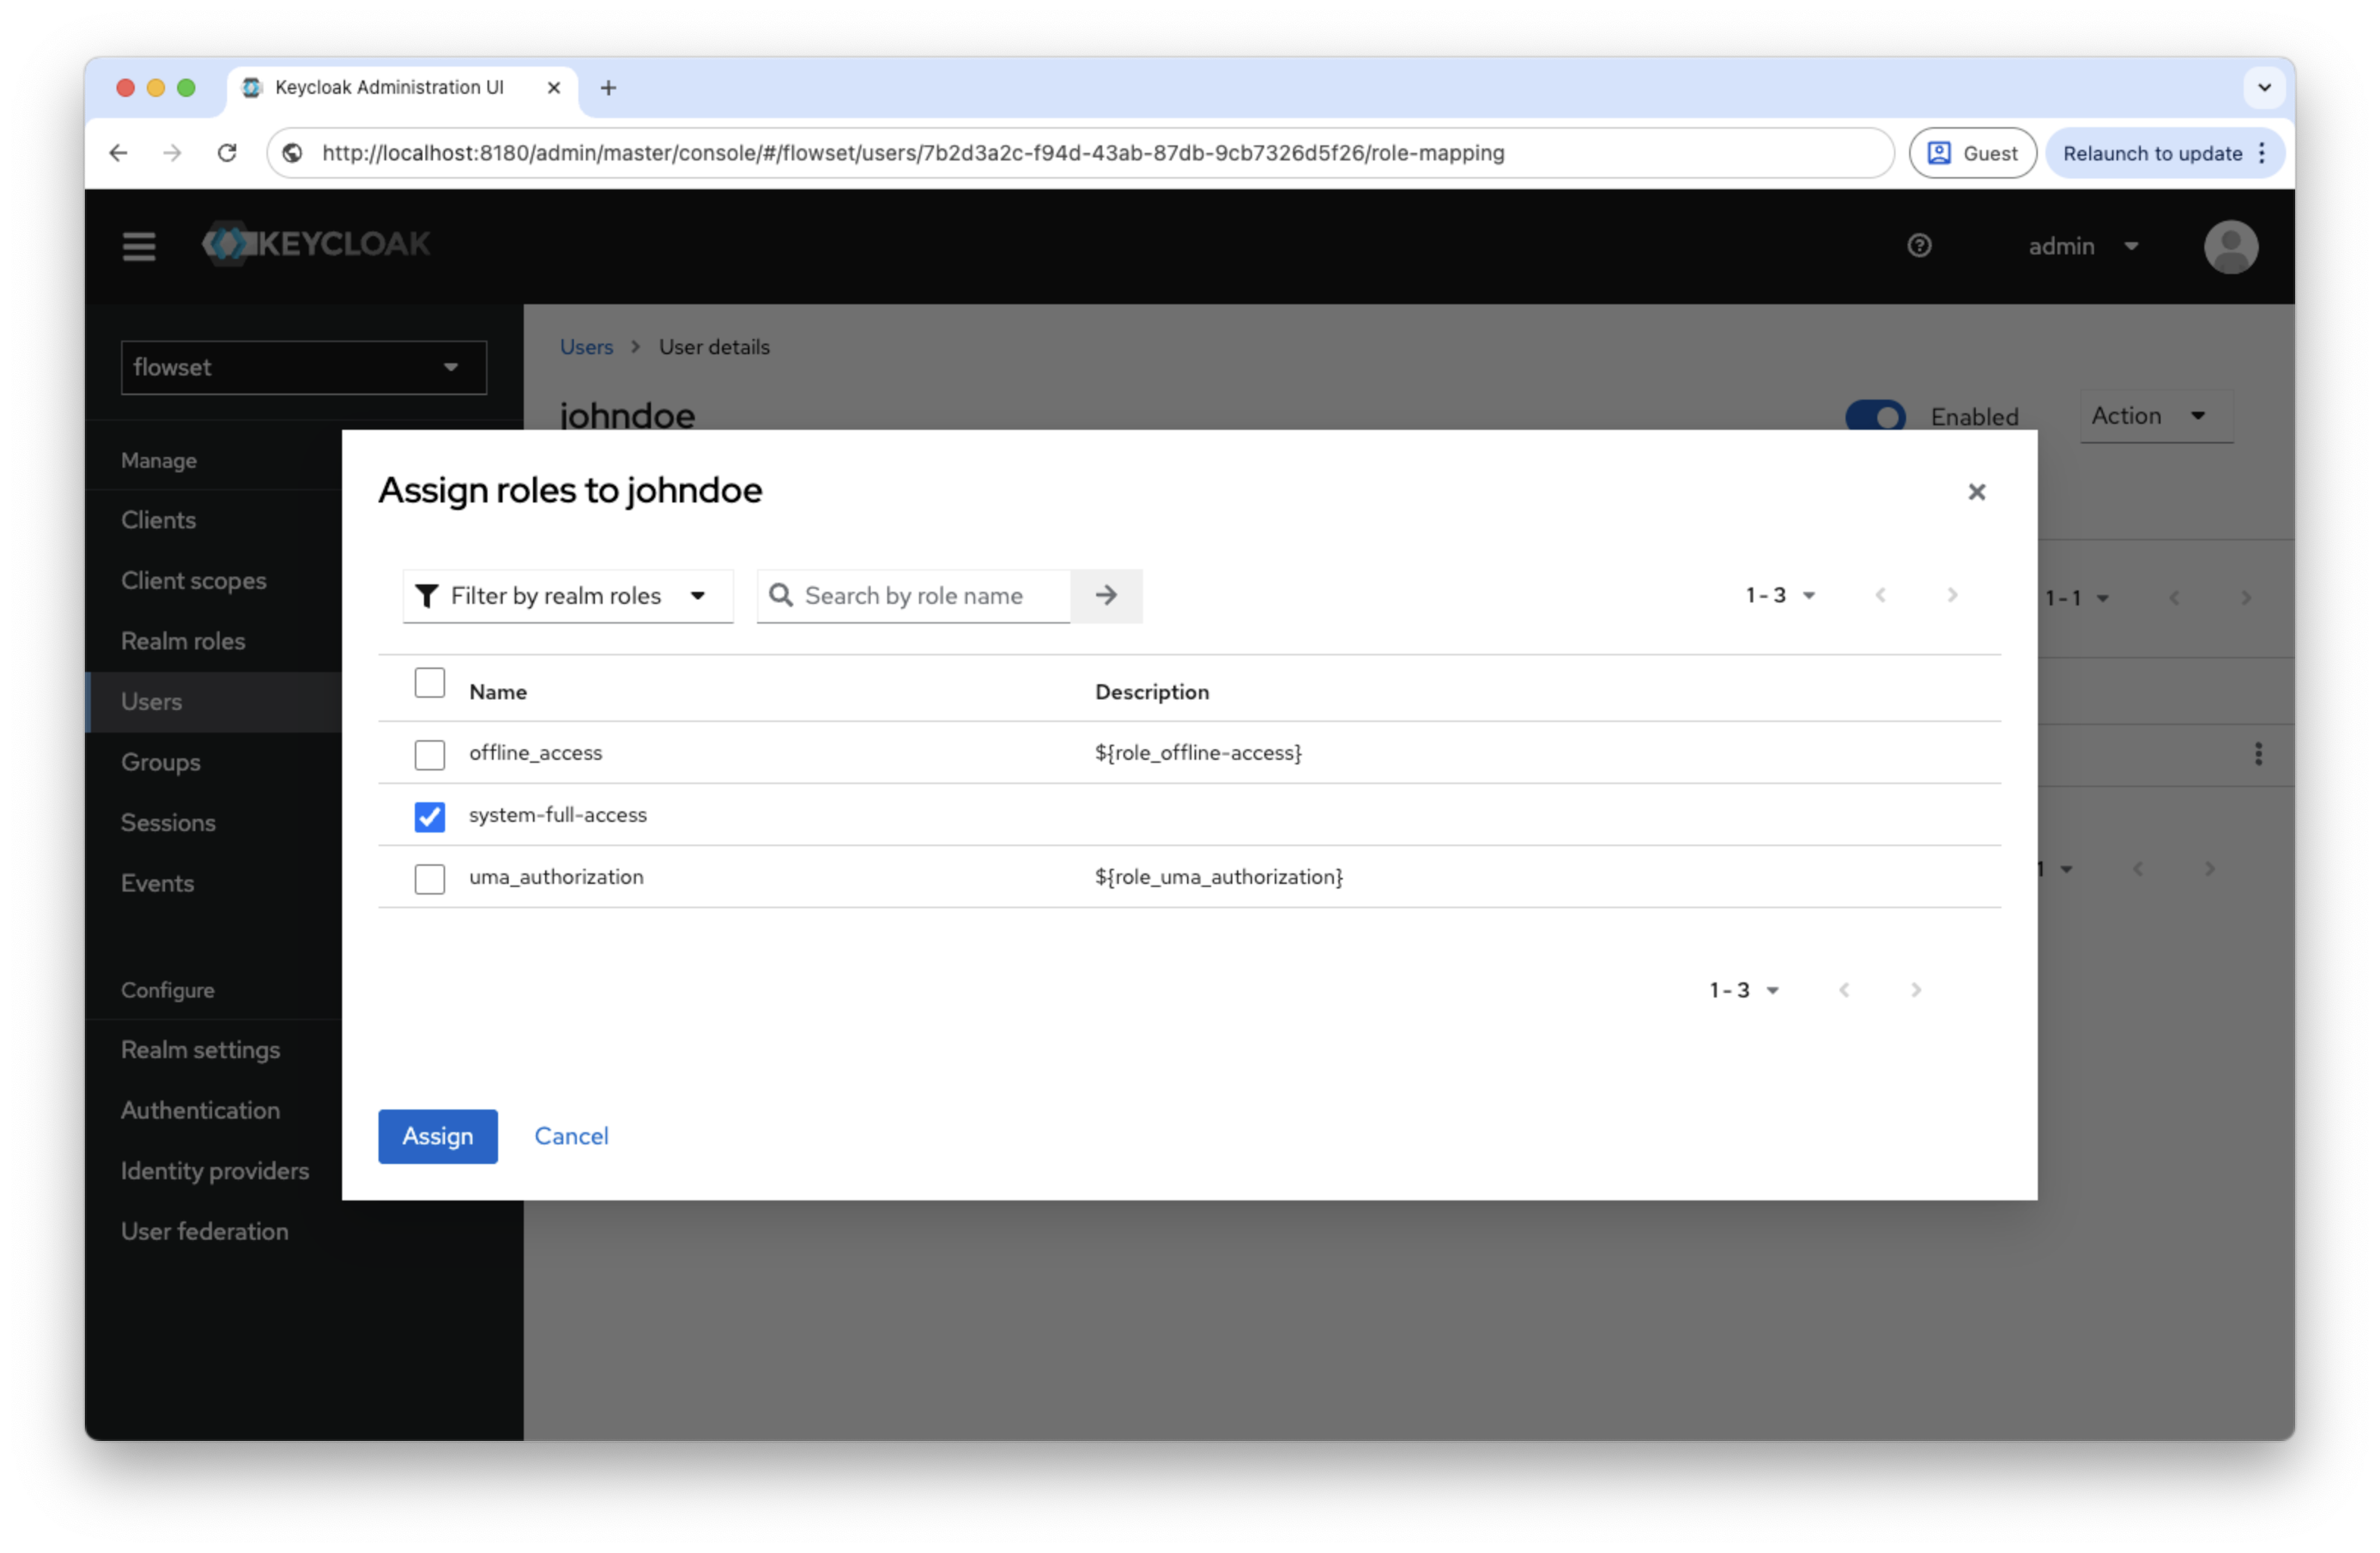Click the user avatar icon
Image resolution: width=2380 pixels, height=1553 pixels.
2230,246
